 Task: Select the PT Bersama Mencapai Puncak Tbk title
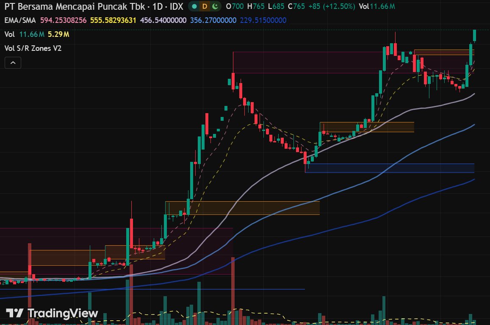[75, 7]
